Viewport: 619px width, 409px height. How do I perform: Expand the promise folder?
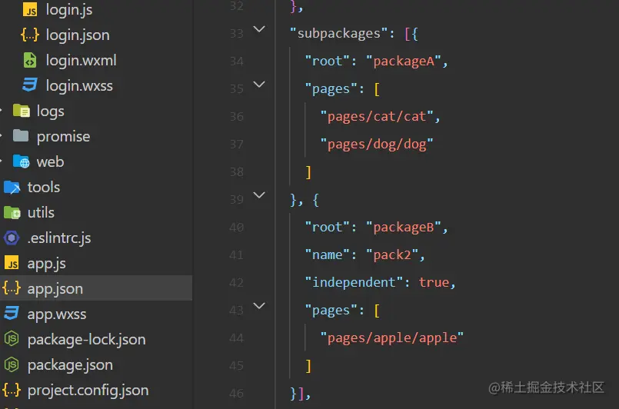(x=63, y=137)
